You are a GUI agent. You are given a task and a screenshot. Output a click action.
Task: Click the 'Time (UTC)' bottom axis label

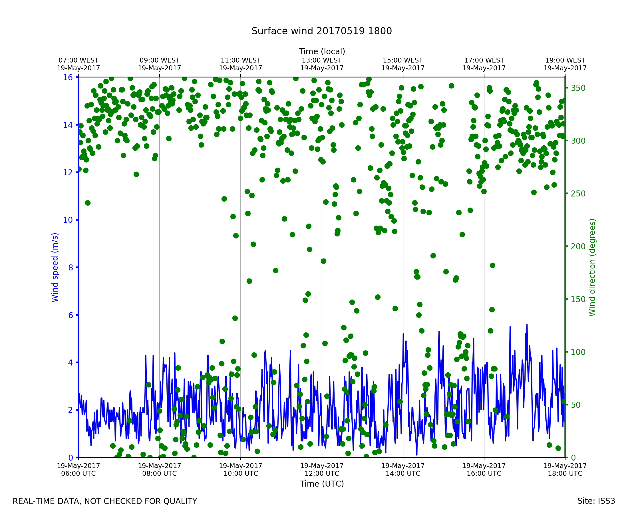322,484
